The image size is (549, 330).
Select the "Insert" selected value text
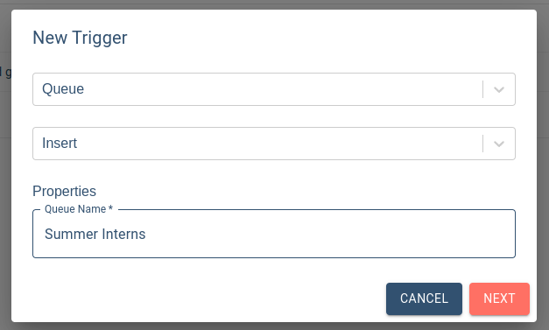click(x=60, y=144)
